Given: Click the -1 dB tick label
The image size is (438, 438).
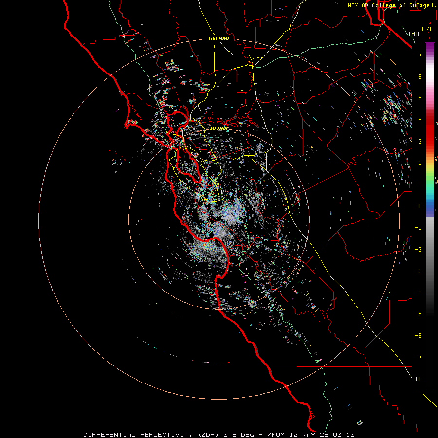Looking at the screenshot, I should (x=418, y=228).
